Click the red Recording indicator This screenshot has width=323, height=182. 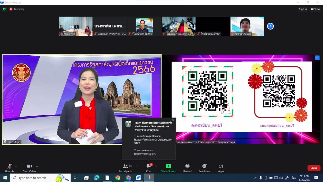coord(17,9)
